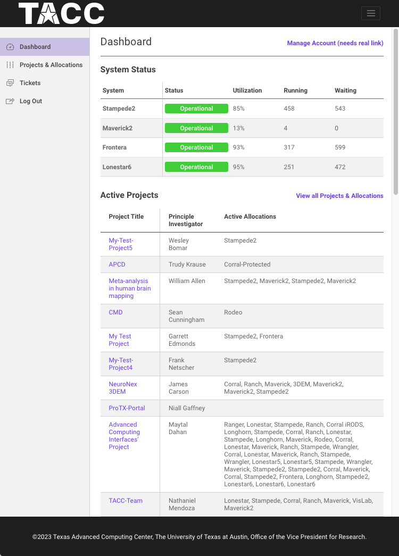Click the Stampede2 system name cell
399x556 pixels.
pos(119,109)
